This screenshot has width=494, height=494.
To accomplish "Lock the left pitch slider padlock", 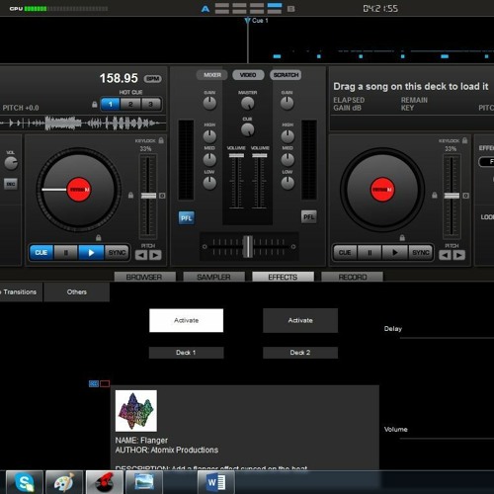I will tap(130, 196).
